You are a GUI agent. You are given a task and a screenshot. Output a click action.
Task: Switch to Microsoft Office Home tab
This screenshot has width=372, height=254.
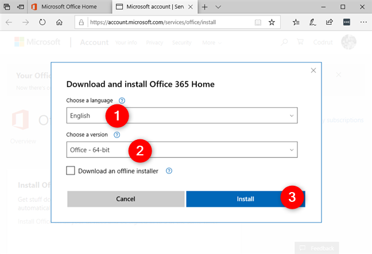tap(69, 7)
